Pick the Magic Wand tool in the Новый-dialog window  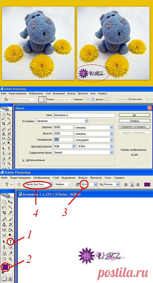click(x=9, y=119)
